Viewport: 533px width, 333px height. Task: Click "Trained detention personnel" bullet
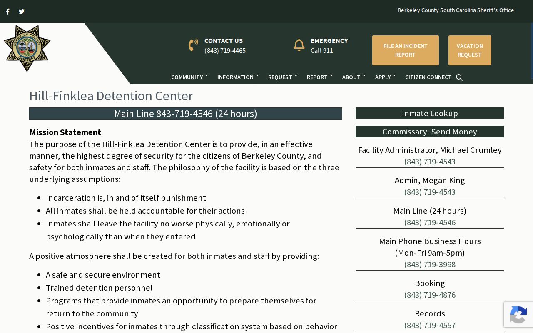(99, 288)
